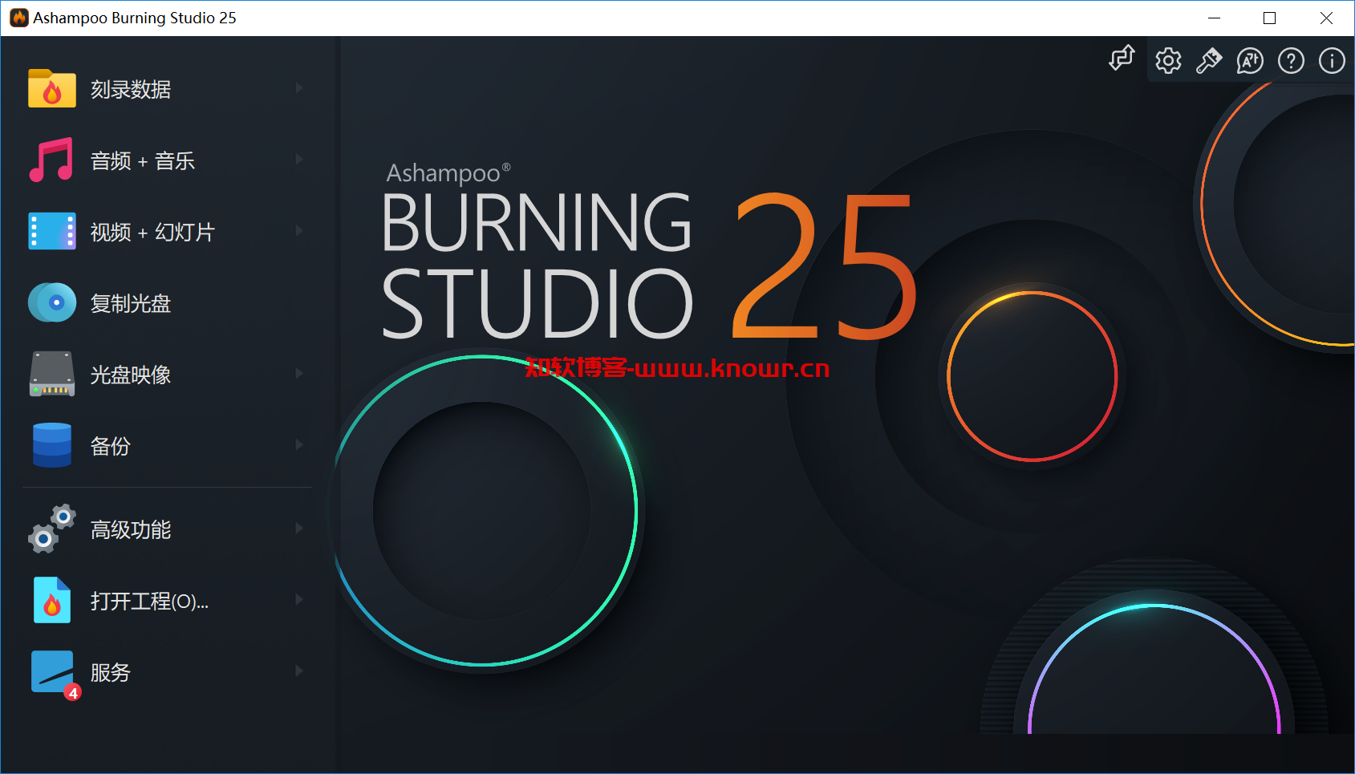
Task: Select the 刻录数据 menu label
Action: click(x=131, y=89)
